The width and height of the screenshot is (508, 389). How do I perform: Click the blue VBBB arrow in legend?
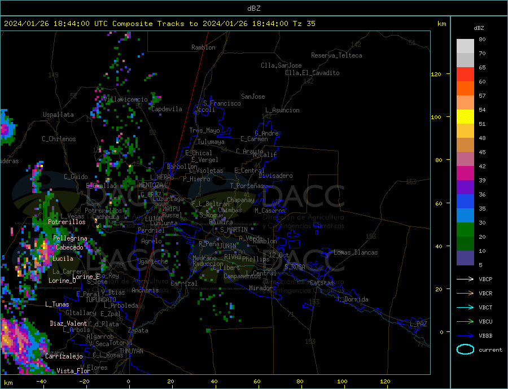click(x=465, y=336)
